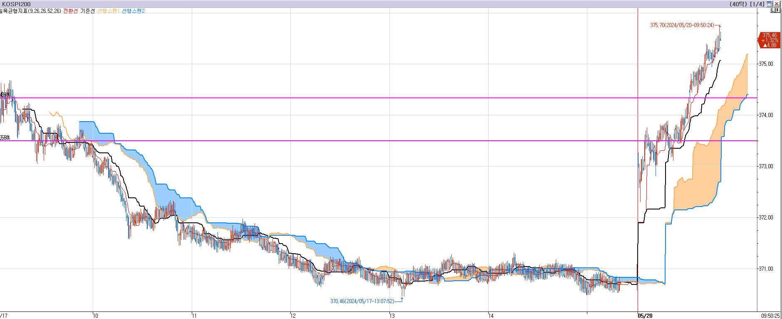Select the 선행스팬1 legend label
Viewport: 782px width, 319px height.
click(x=109, y=11)
